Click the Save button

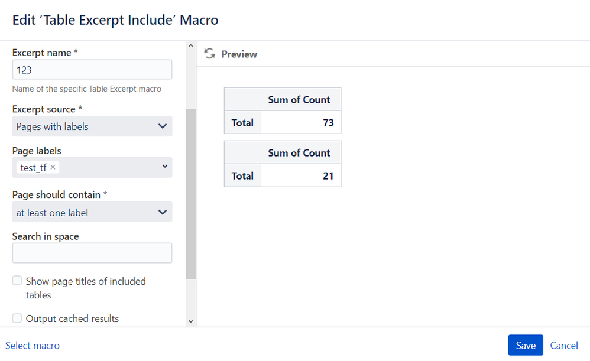525,345
